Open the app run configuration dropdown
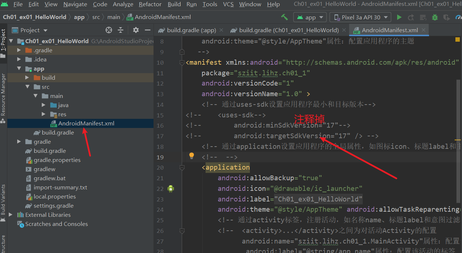The image size is (462, 253). [310, 17]
